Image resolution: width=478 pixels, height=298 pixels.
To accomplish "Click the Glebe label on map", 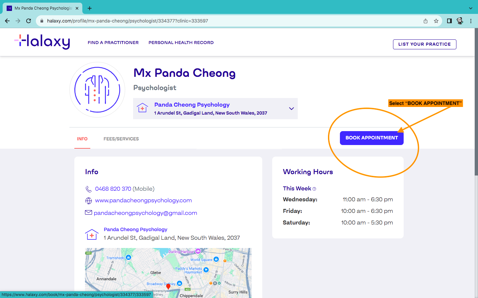I will (x=156, y=273).
